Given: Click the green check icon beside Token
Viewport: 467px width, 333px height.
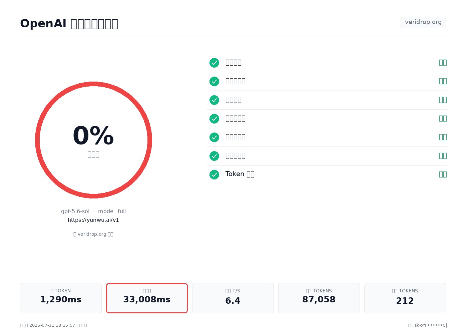Looking at the screenshot, I should (214, 174).
